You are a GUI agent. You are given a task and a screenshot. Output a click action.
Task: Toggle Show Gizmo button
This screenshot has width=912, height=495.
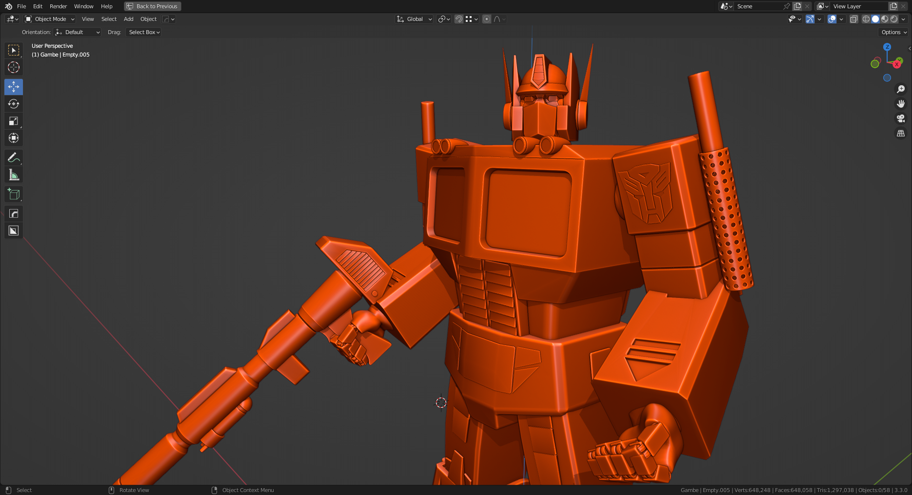coord(810,19)
